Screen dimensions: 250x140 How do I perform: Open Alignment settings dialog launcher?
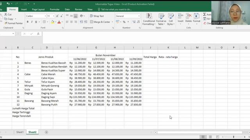click(x=113, y=28)
